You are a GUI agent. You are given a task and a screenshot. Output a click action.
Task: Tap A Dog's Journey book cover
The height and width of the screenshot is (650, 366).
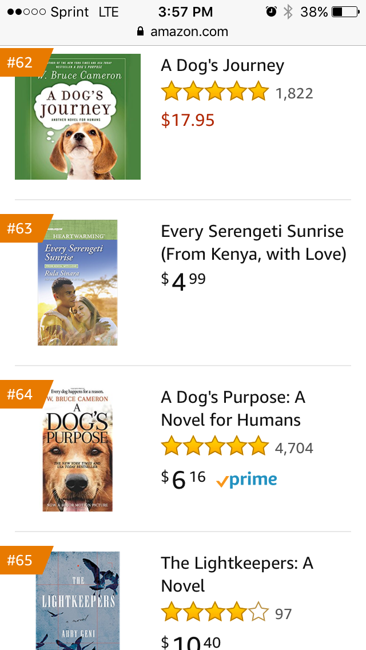[78, 117]
